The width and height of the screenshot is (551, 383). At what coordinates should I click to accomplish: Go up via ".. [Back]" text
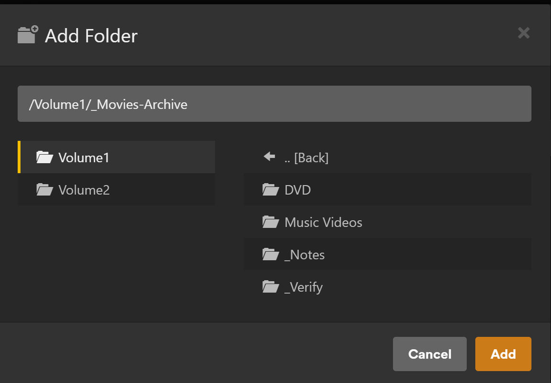coord(306,158)
